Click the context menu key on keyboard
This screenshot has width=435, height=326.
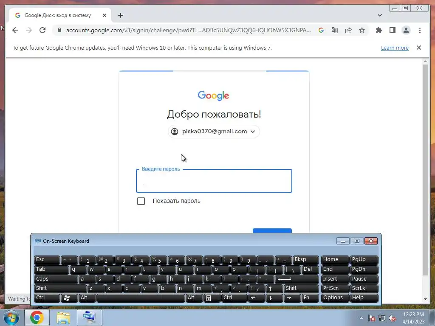point(212,298)
